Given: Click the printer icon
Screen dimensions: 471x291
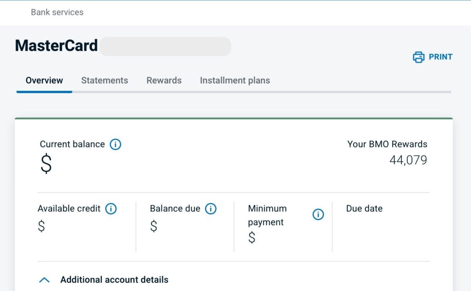Looking at the screenshot, I should tap(418, 57).
